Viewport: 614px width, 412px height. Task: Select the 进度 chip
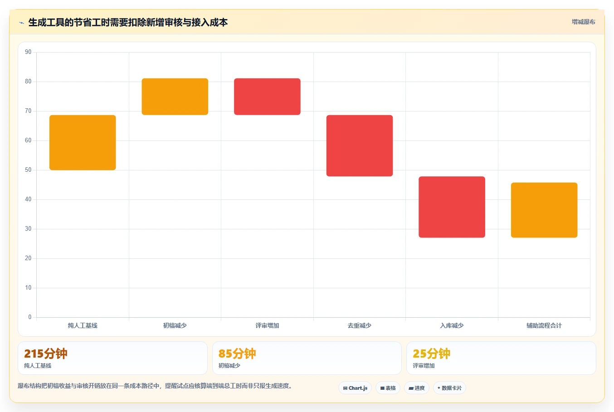pyautogui.click(x=417, y=388)
